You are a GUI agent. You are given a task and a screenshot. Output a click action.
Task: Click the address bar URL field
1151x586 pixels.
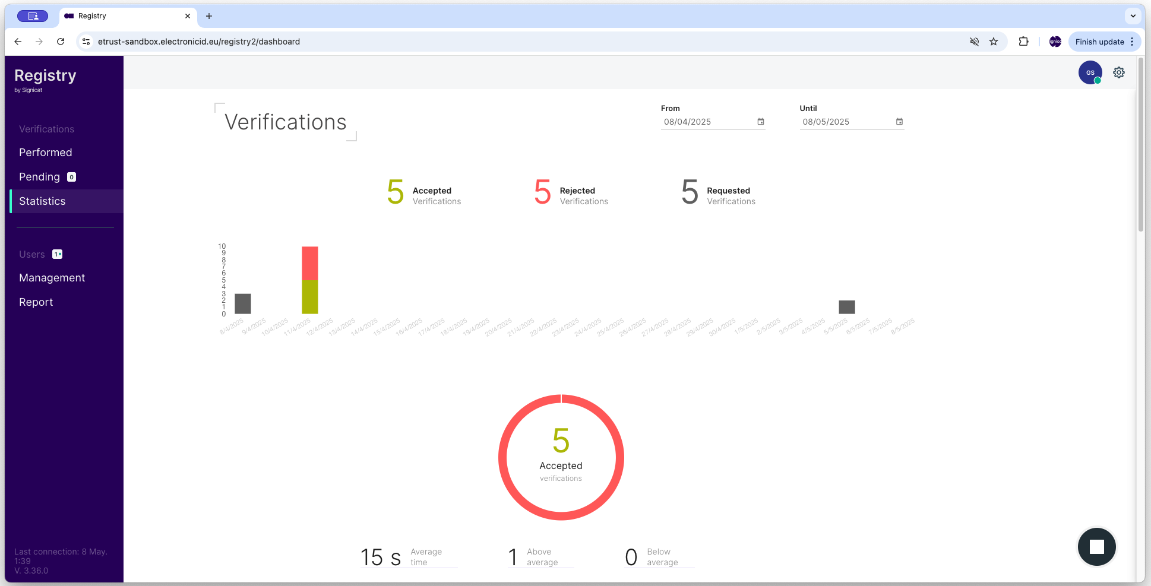(x=238, y=42)
